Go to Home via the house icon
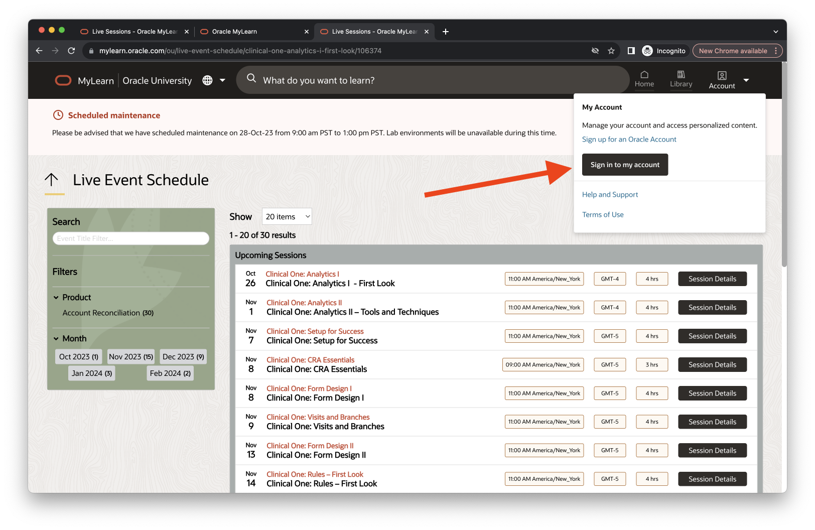This screenshot has width=815, height=530. (x=644, y=74)
